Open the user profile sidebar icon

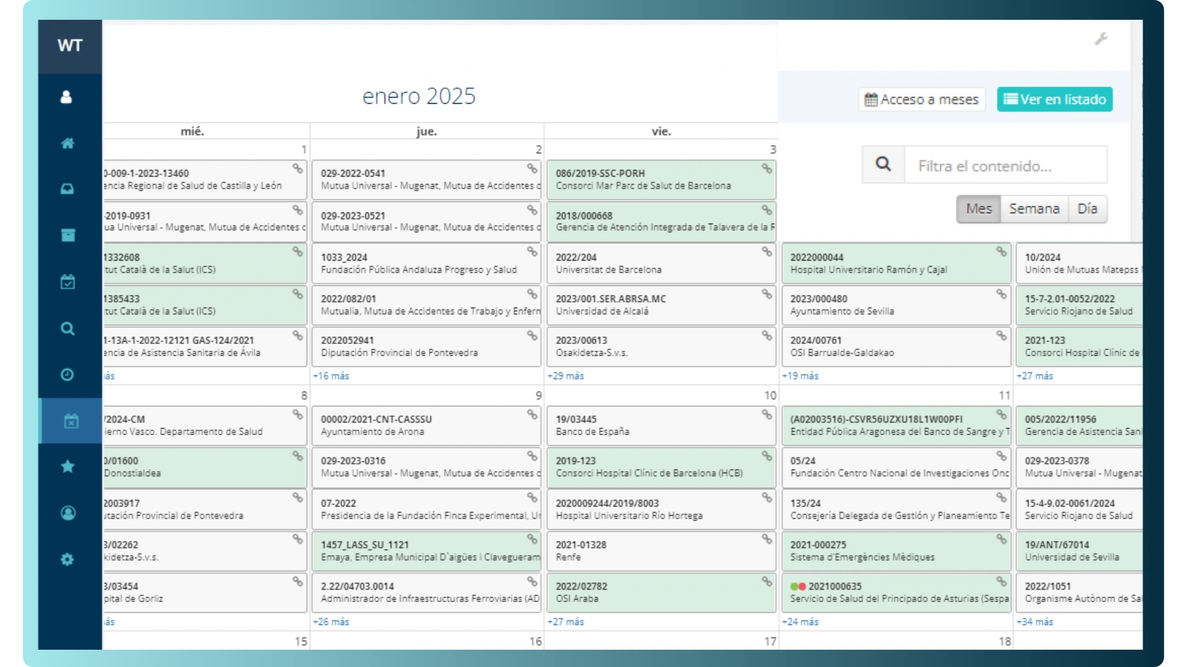(66, 97)
